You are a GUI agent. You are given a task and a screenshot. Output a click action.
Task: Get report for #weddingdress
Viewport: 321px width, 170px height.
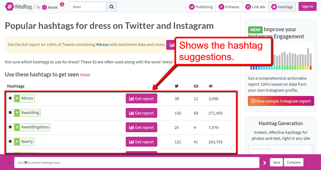click(x=142, y=127)
